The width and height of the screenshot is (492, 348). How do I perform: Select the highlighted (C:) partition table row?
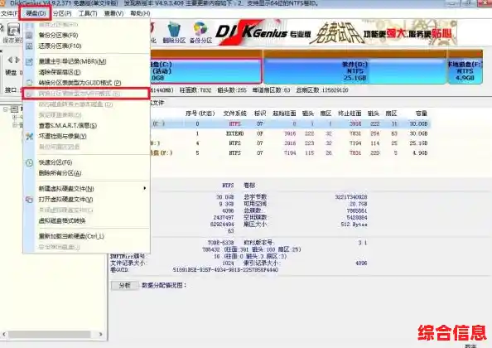(x=290, y=124)
